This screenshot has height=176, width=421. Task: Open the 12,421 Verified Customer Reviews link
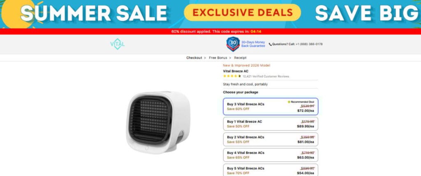click(266, 76)
